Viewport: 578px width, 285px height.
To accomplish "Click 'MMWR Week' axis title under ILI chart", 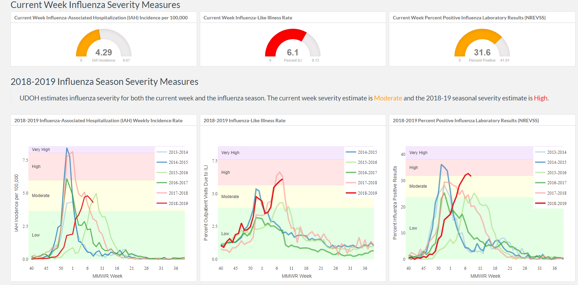I will click(297, 276).
